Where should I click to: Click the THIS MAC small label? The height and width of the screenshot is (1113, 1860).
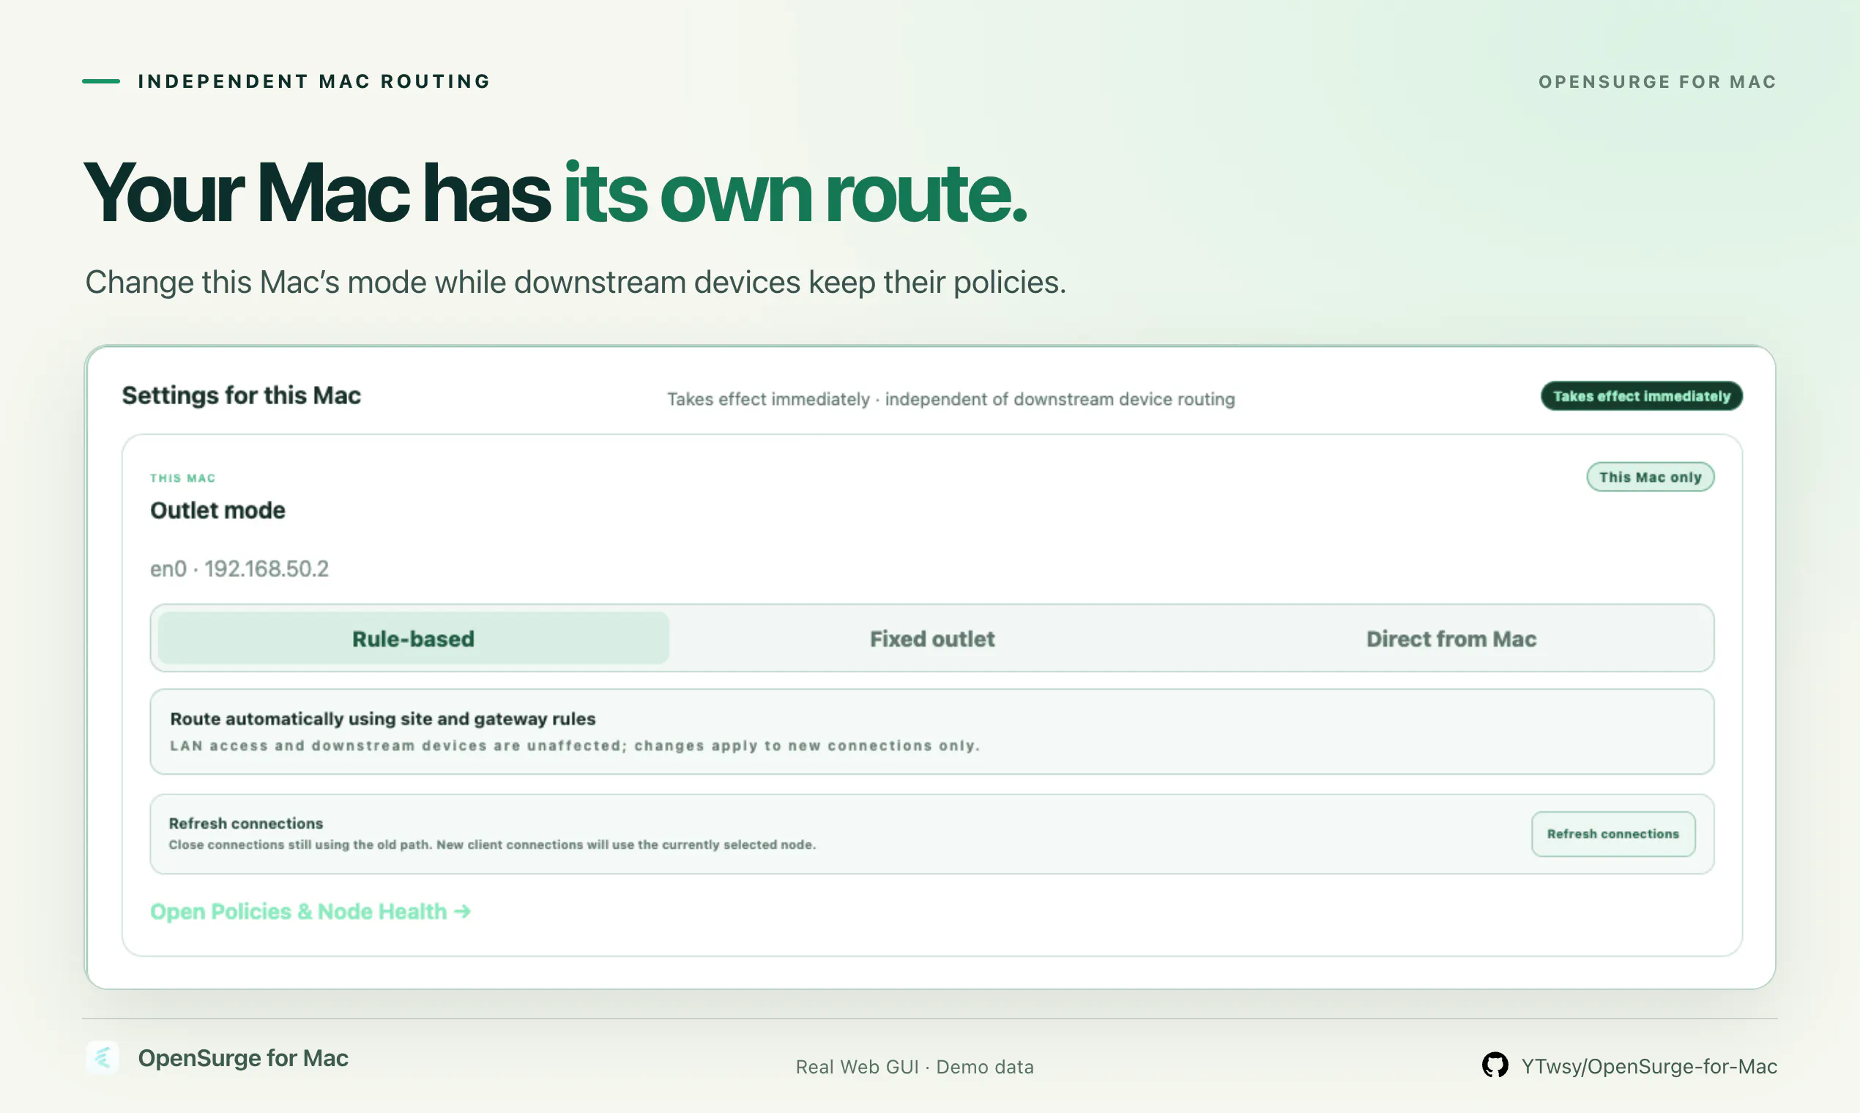pos(183,477)
